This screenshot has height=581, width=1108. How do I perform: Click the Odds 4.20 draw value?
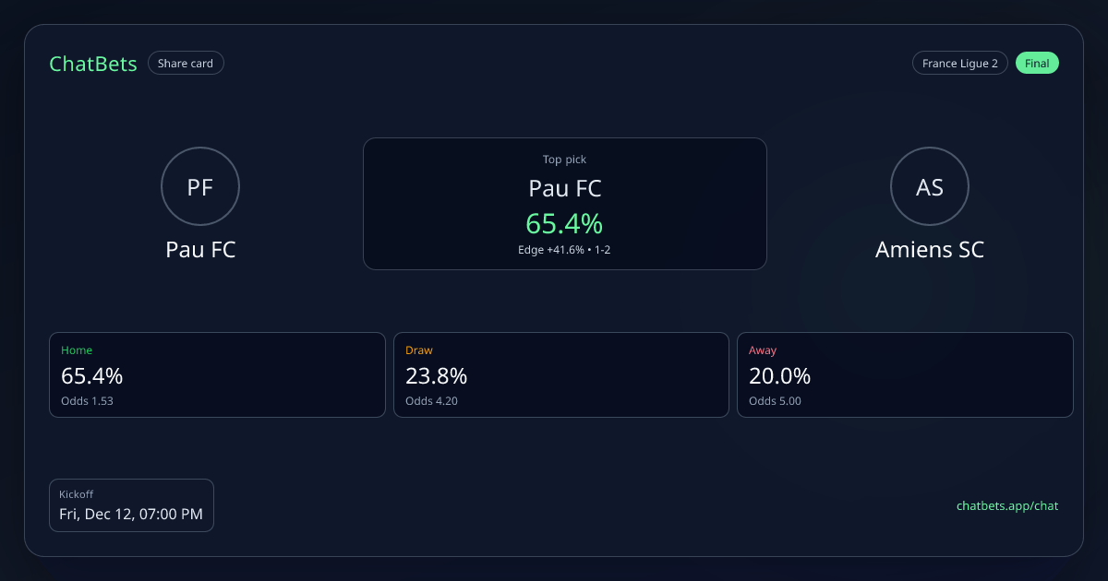click(x=431, y=401)
